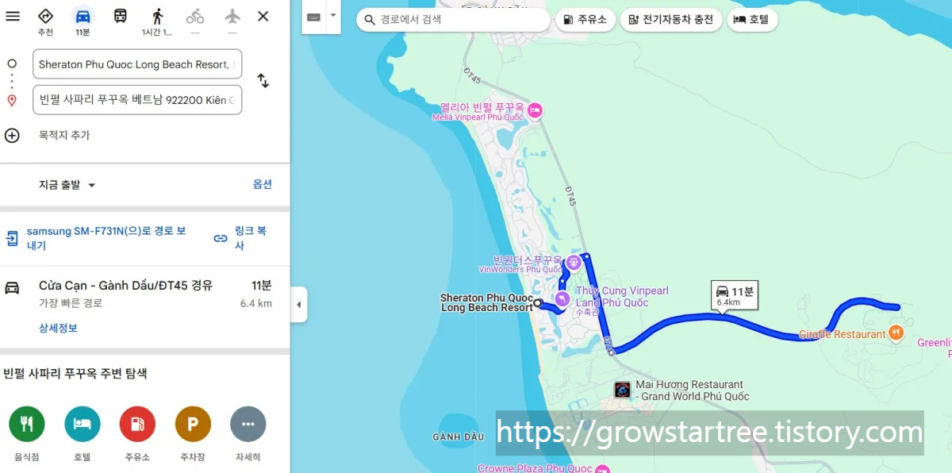Collapse the side panel arrow
This screenshot has height=473, width=952.
pyautogui.click(x=299, y=305)
